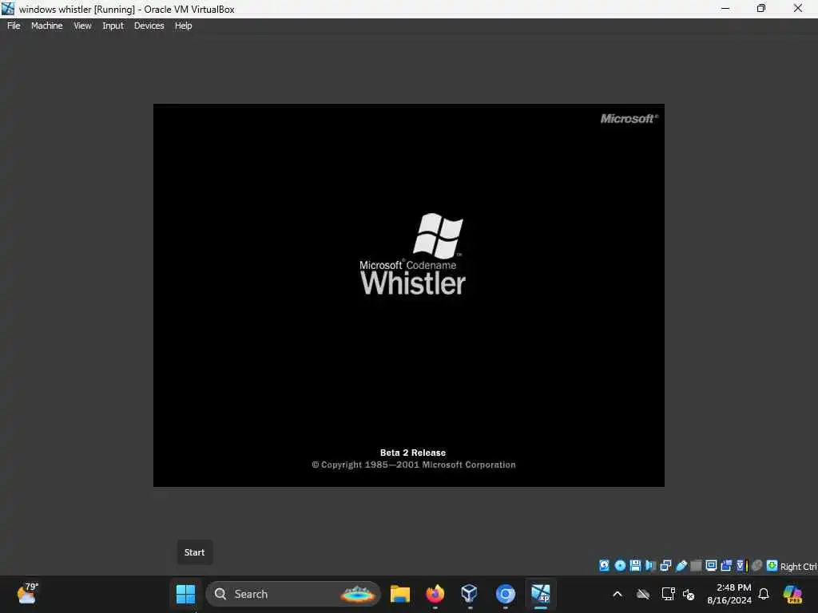Click the optical disk indicator icon
Screen dimensions: 818x613
(620, 566)
